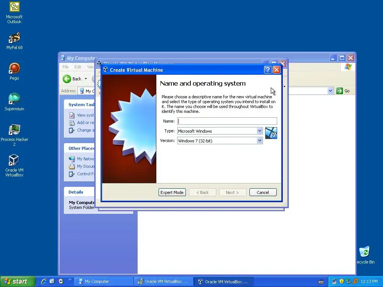Expand the quick launch chevron
The image size is (383, 287).
[x=70, y=280]
